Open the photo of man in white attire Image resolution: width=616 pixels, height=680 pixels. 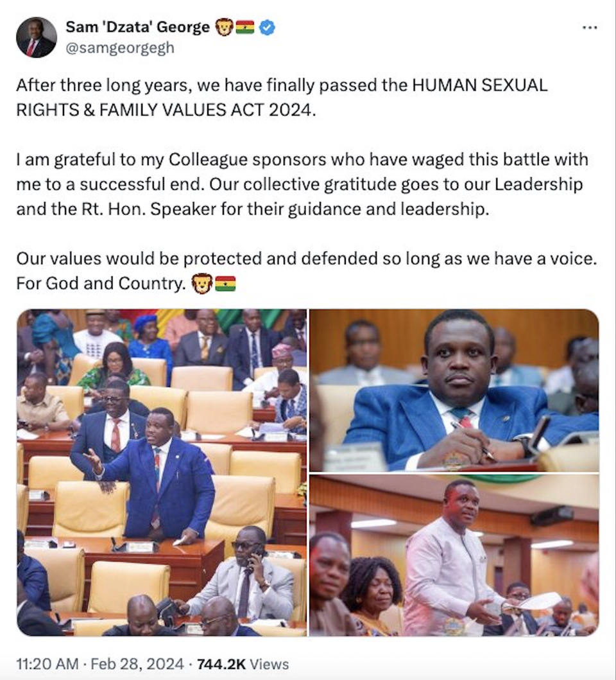[454, 555]
